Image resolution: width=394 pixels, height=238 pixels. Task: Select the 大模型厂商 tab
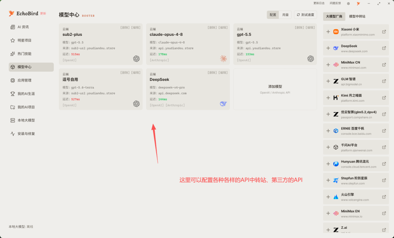pyautogui.click(x=334, y=16)
